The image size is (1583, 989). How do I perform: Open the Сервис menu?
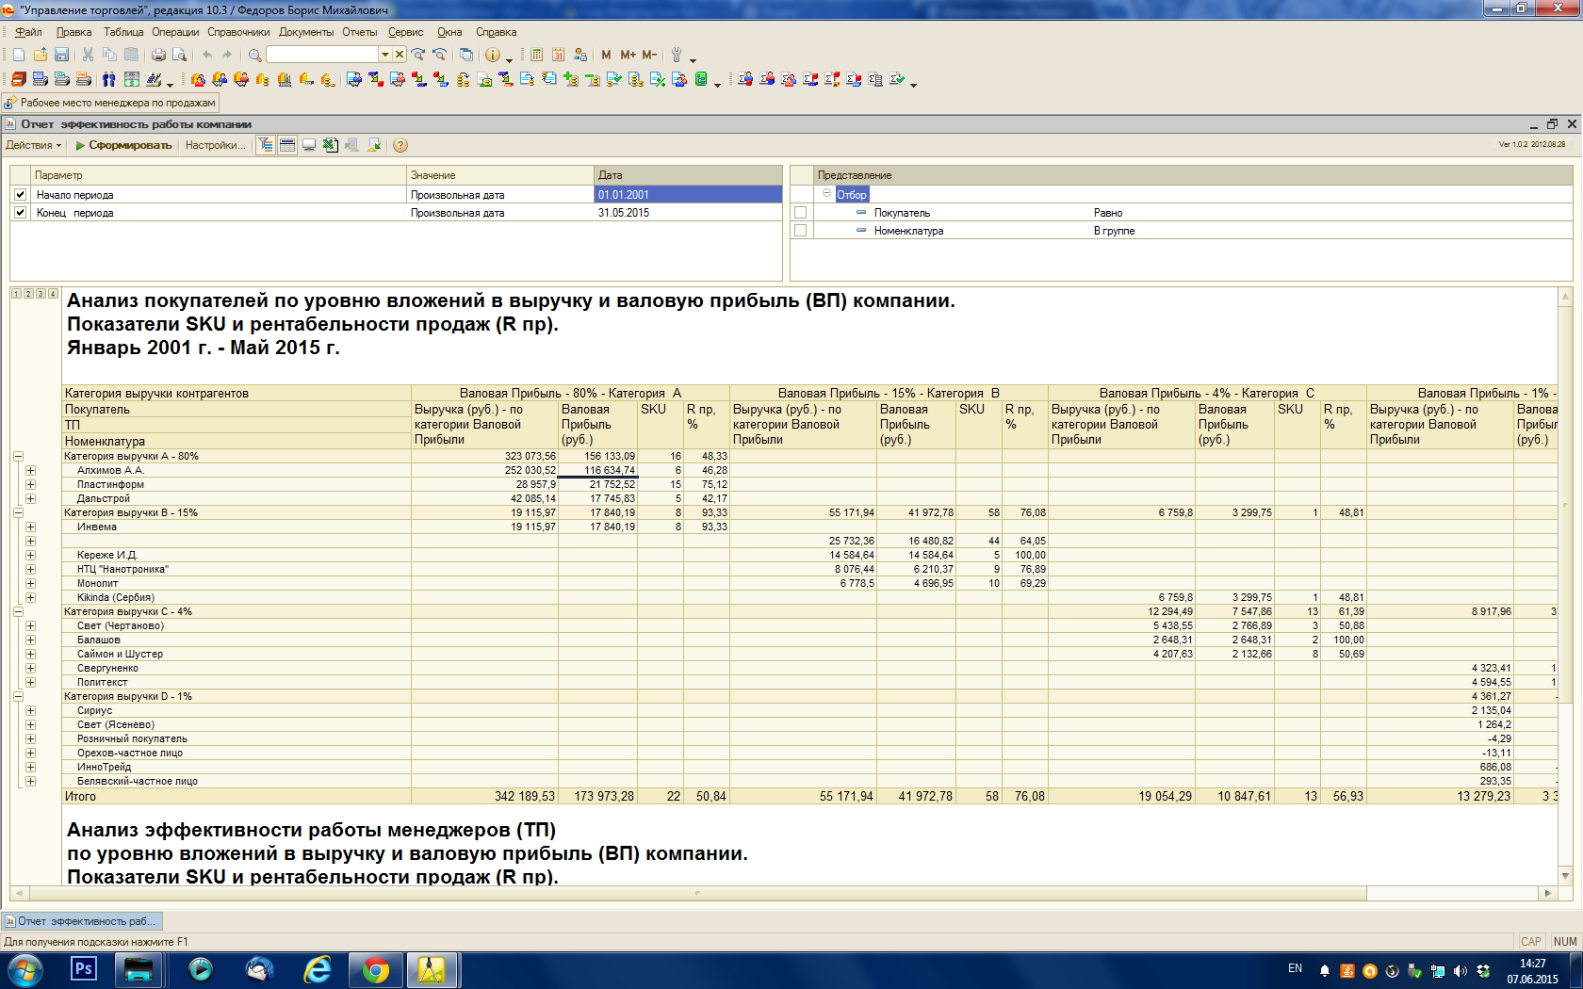pyautogui.click(x=406, y=32)
